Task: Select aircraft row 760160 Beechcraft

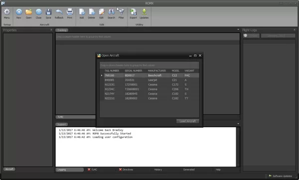Action: click(149, 76)
